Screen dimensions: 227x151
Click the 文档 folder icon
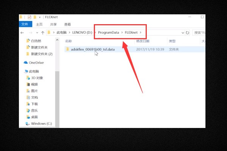tap(28, 97)
